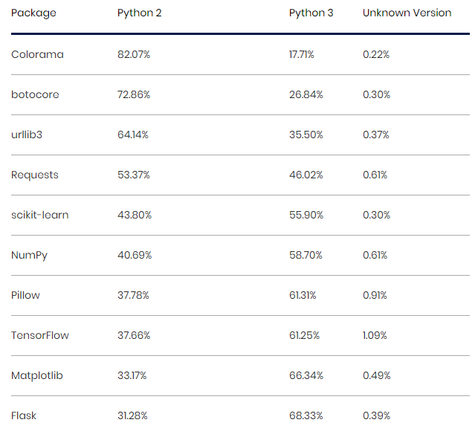Click Pillow's 0.91% unknown version value

(x=375, y=295)
